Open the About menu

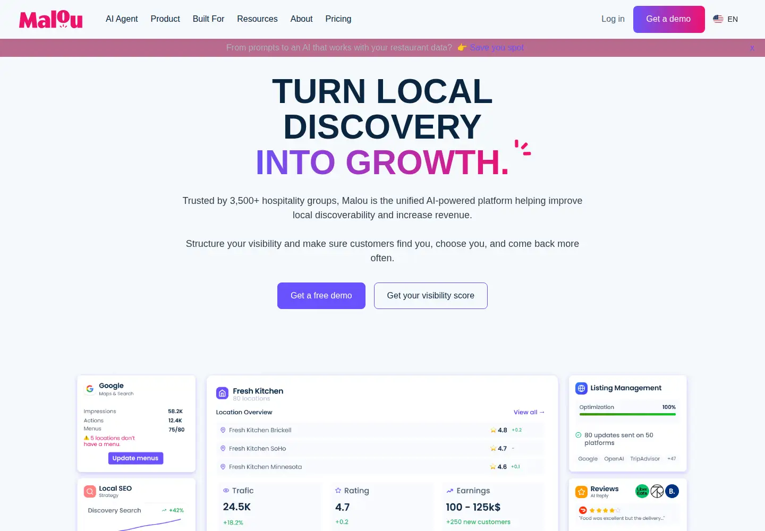click(x=301, y=19)
